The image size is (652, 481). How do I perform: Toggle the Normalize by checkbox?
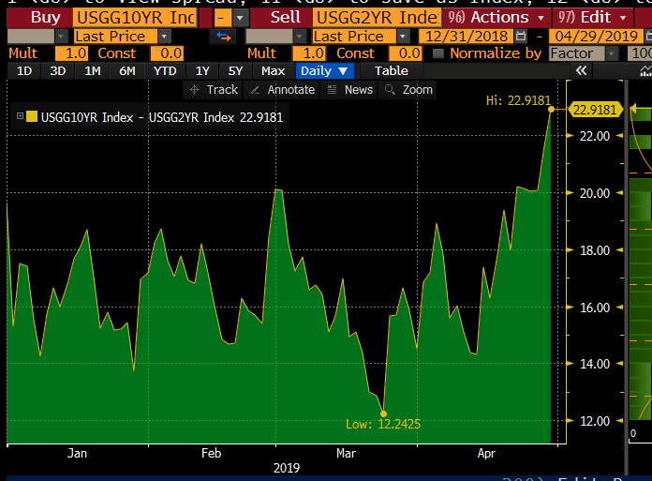[438, 53]
